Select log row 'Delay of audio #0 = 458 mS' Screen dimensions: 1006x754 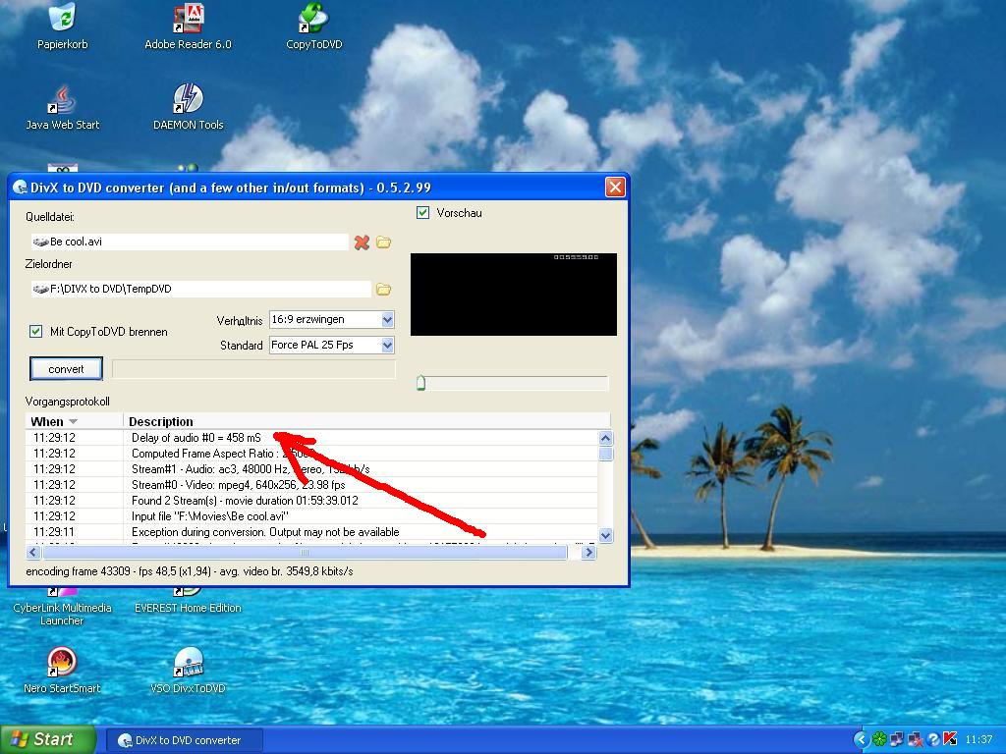pyautogui.click(x=311, y=438)
